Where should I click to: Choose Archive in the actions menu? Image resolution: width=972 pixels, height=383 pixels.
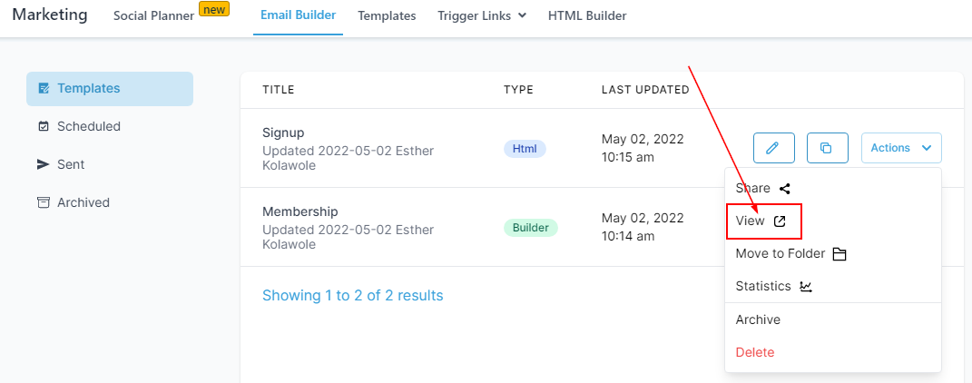[758, 319]
